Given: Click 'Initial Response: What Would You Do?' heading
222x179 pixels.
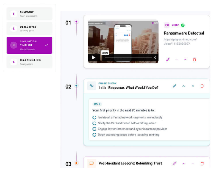Looking at the screenshot, I should 128,87.
